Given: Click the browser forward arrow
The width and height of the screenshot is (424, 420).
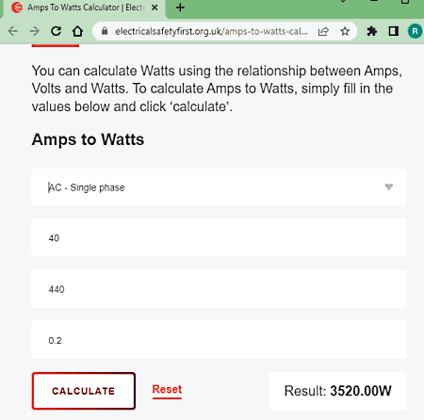Looking at the screenshot, I should [x=34, y=31].
